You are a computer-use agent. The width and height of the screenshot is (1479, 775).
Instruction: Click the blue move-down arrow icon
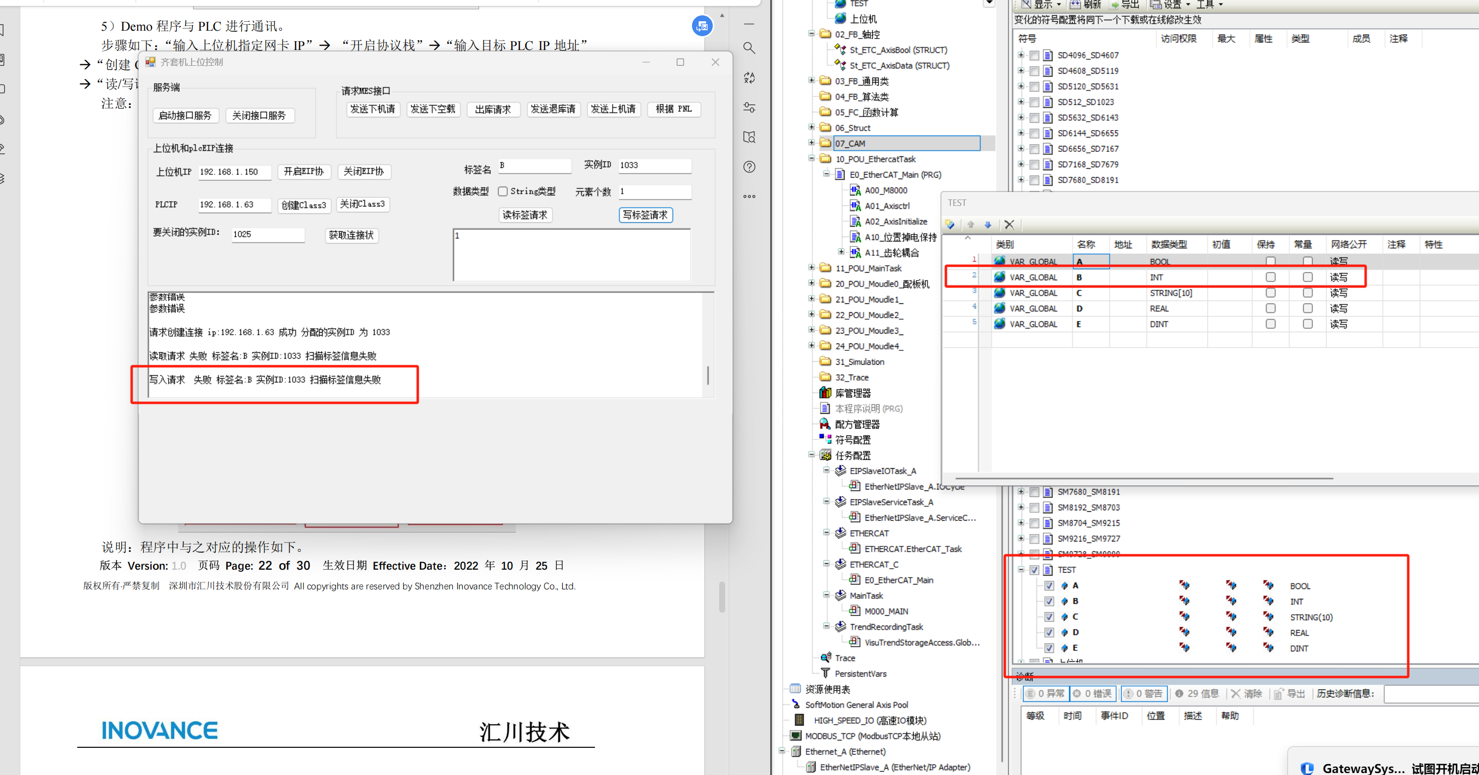coord(987,225)
